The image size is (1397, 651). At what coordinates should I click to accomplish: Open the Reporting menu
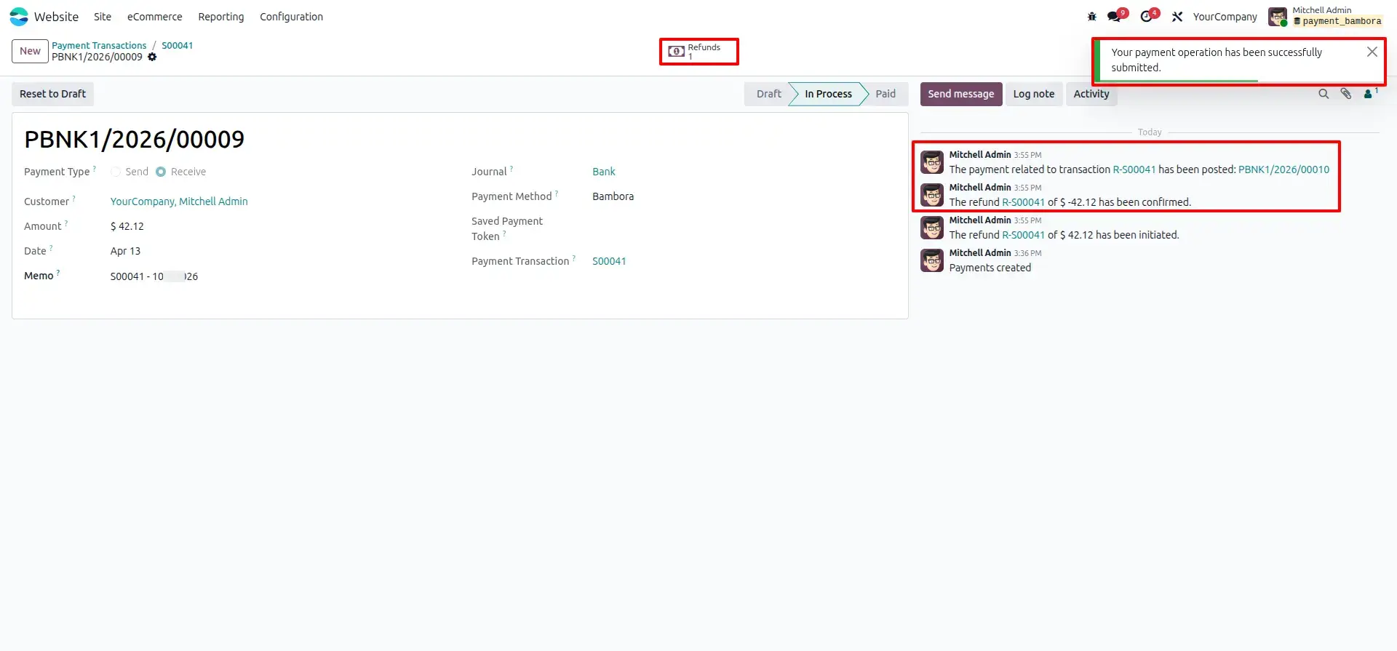(221, 17)
